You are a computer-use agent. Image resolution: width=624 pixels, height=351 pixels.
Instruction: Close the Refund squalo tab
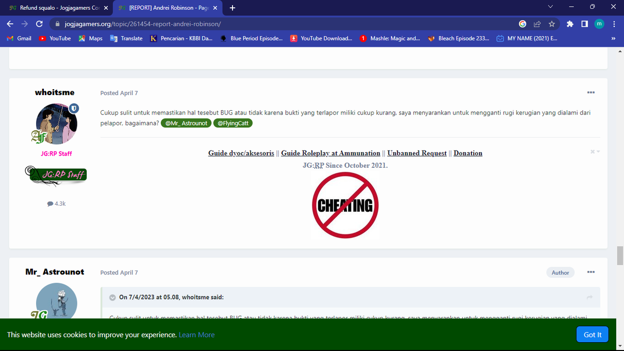106,8
